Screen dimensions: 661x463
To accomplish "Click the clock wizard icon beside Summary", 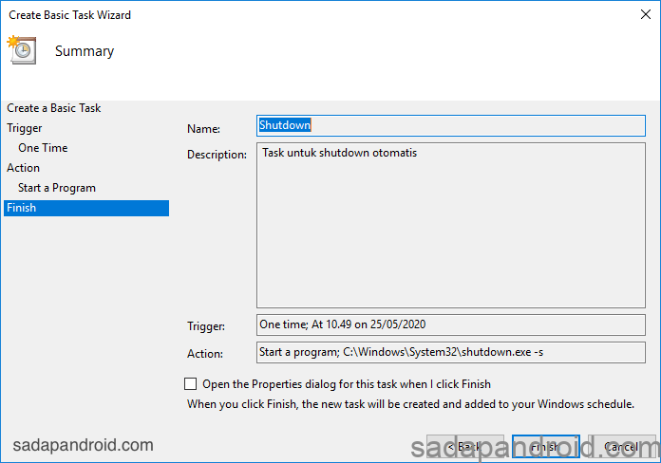I will click(x=21, y=50).
